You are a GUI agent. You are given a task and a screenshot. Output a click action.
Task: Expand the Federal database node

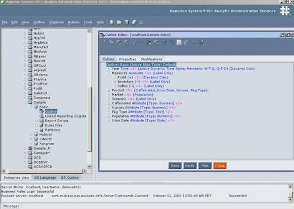coord(30,134)
